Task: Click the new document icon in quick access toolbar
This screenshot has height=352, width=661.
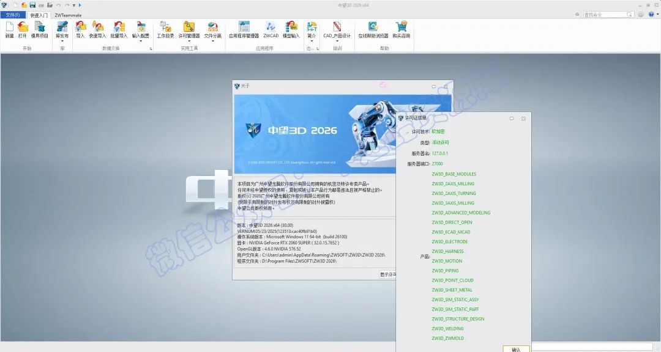Action: (x=15, y=5)
